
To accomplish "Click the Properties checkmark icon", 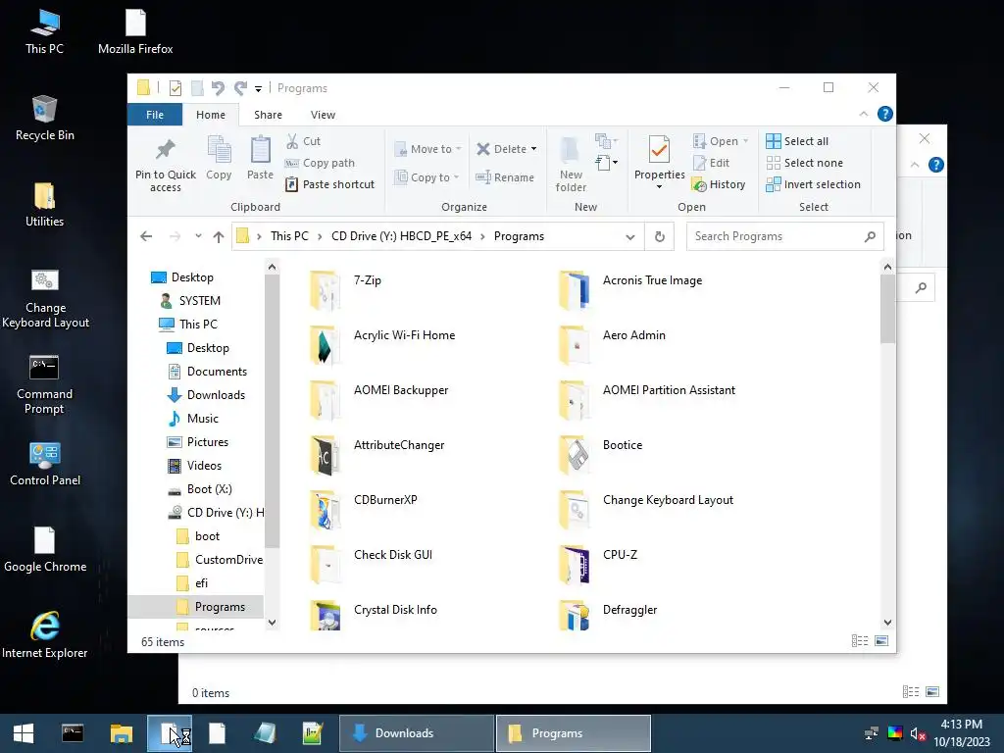I will coord(659,150).
